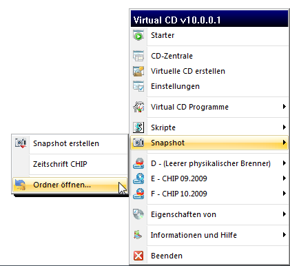
Task: Click the Virtuelle CD erstellen icon
Action: click(x=138, y=71)
